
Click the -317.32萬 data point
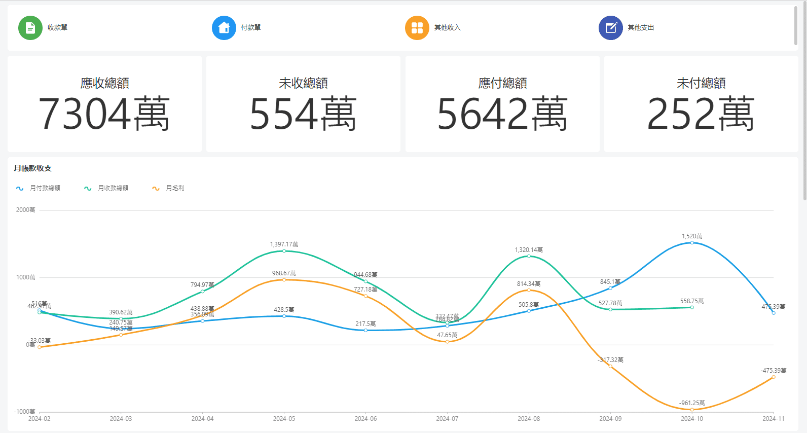coord(610,366)
